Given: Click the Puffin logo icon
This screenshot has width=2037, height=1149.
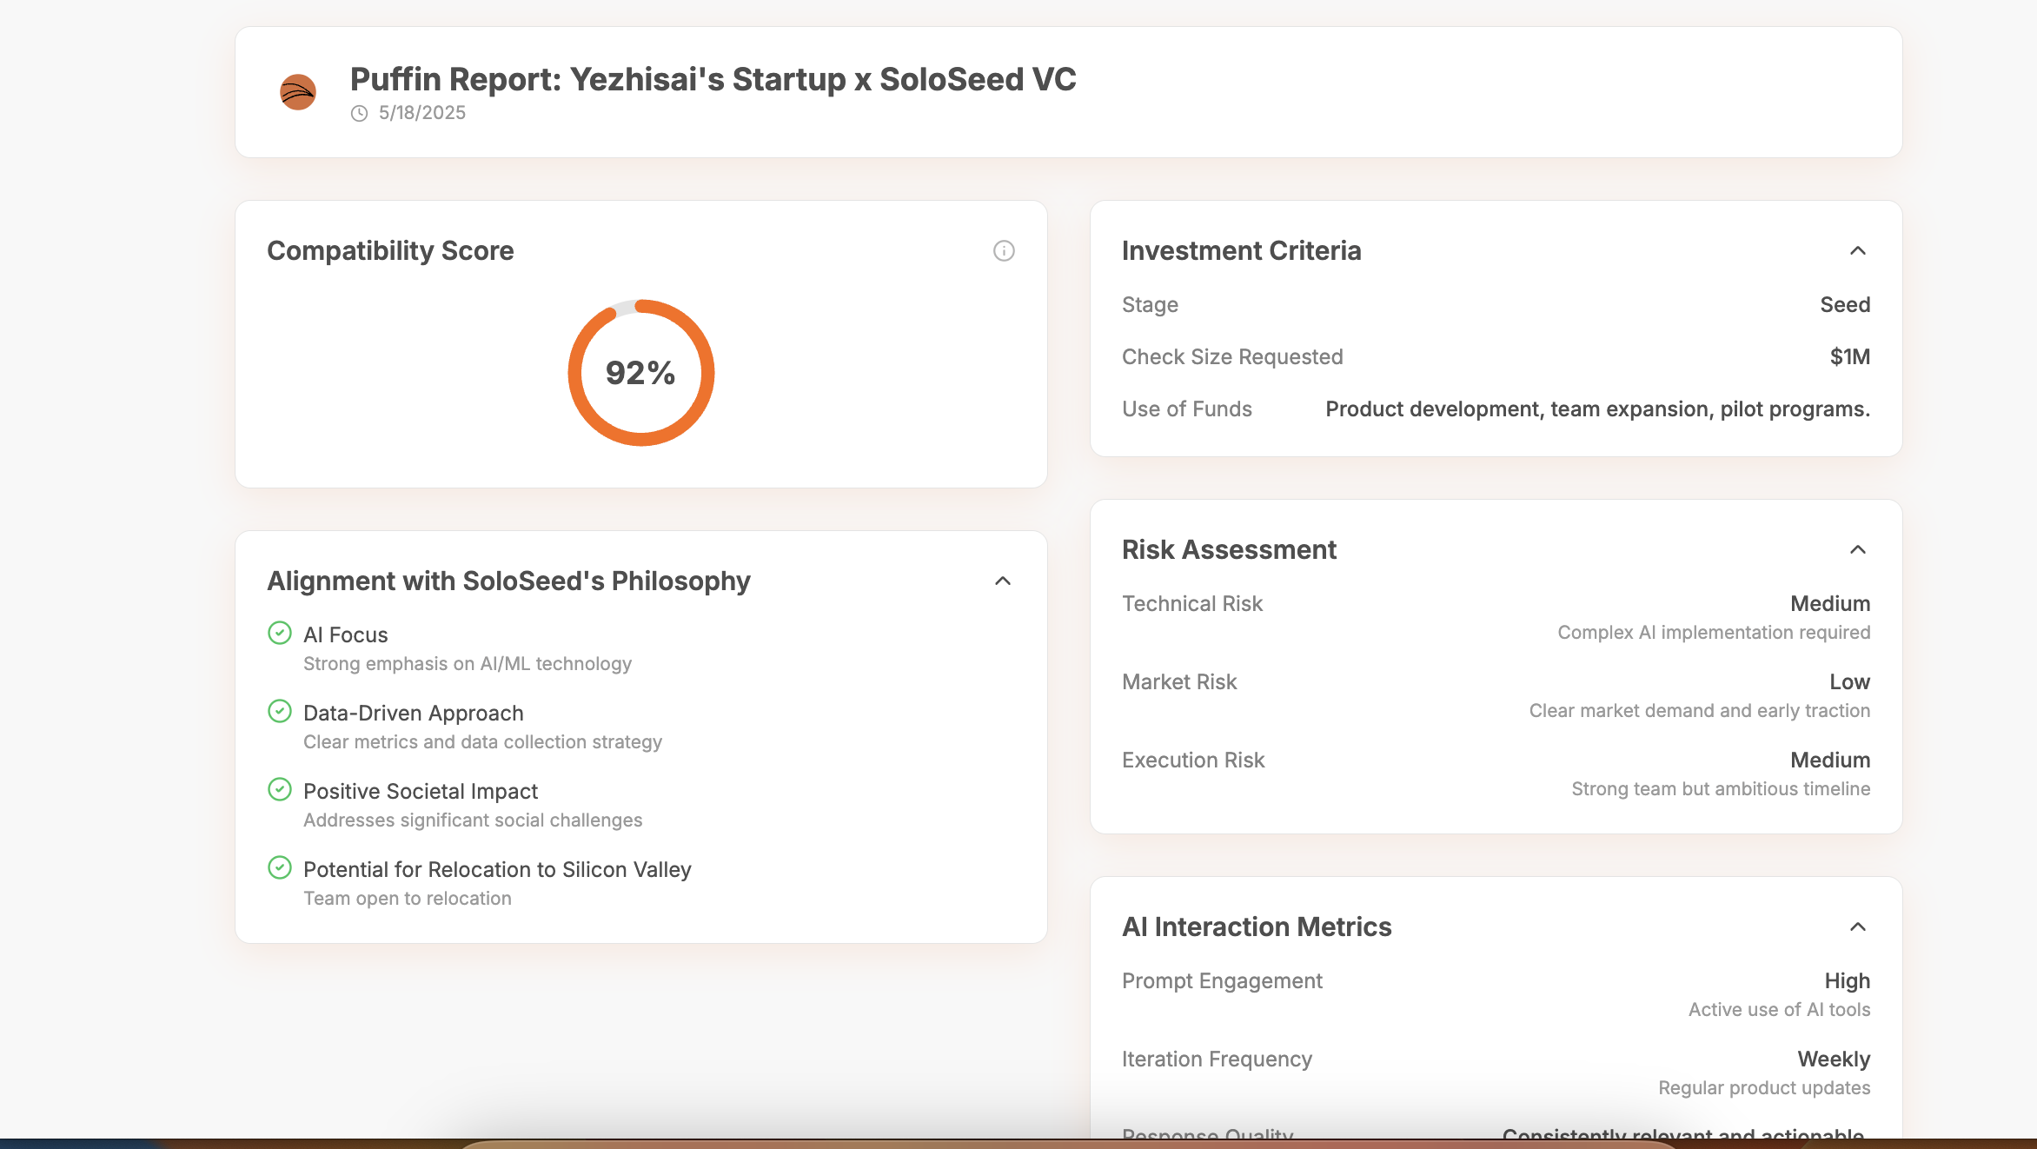Looking at the screenshot, I should 297,92.
